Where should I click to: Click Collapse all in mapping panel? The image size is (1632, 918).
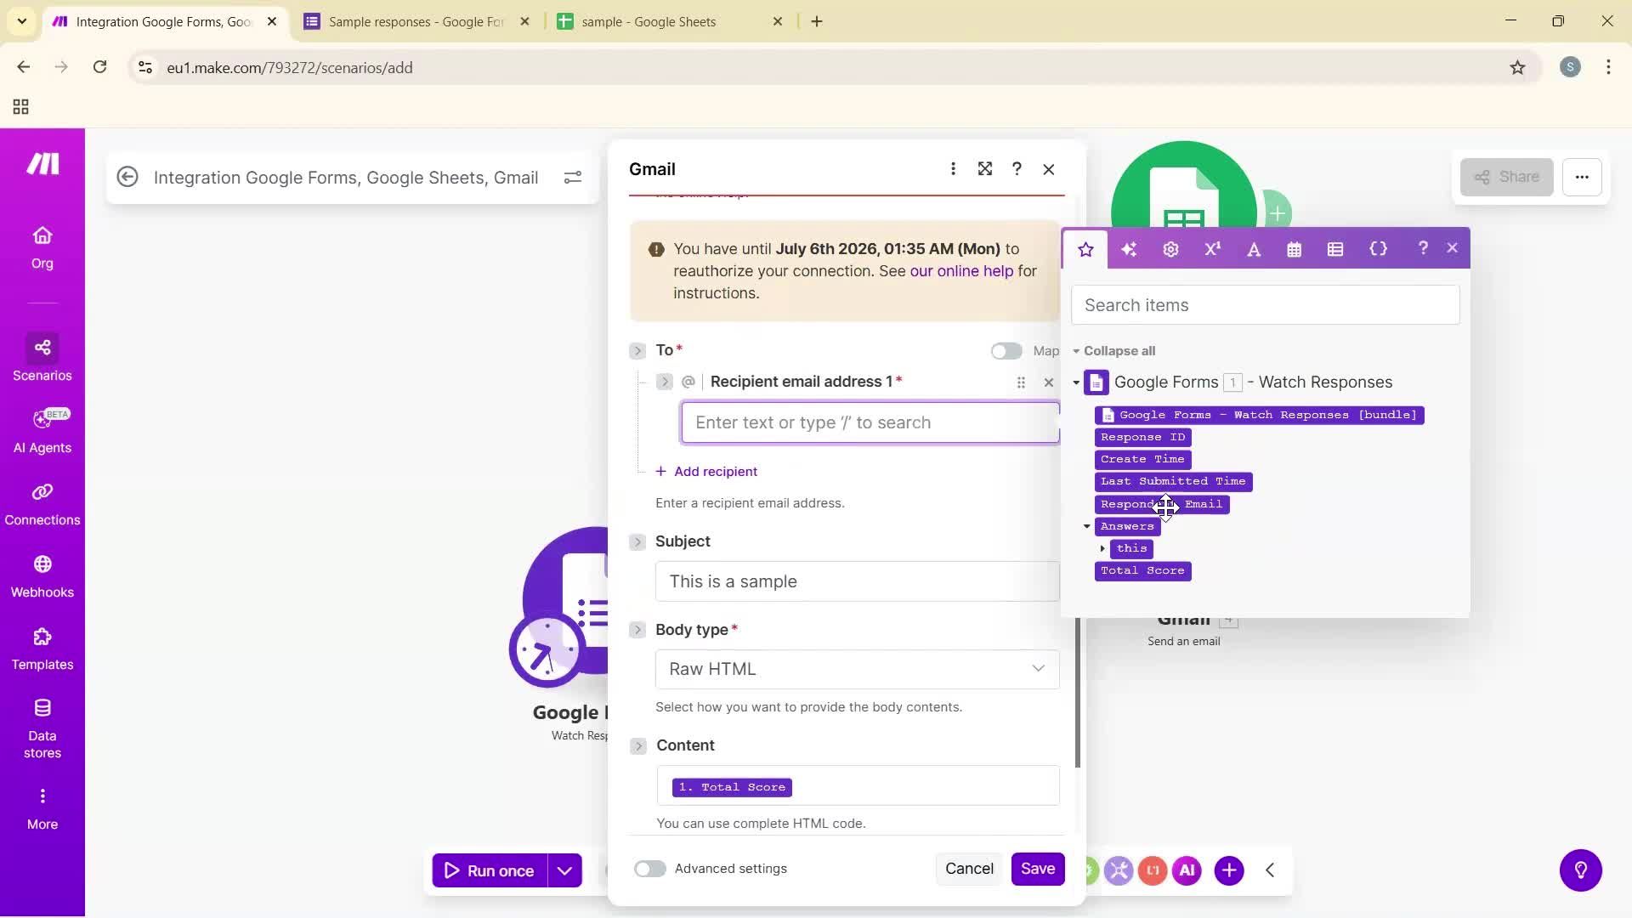click(x=1121, y=350)
